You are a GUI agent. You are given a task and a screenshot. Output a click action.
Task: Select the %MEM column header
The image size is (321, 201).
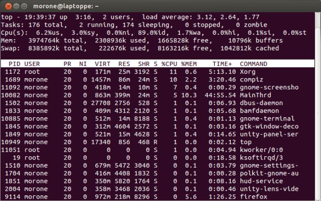[x=189, y=64]
